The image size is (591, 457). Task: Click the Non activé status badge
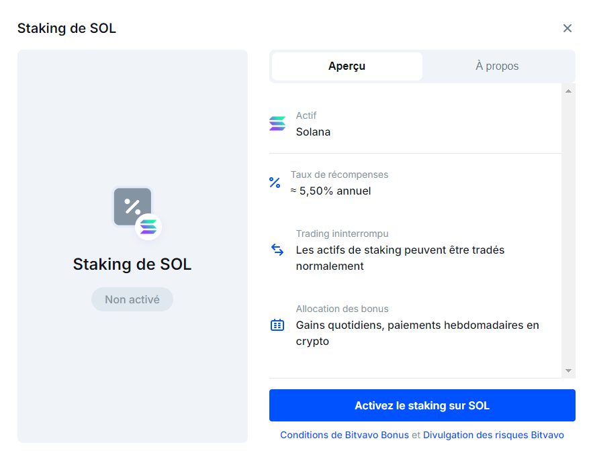(132, 299)
